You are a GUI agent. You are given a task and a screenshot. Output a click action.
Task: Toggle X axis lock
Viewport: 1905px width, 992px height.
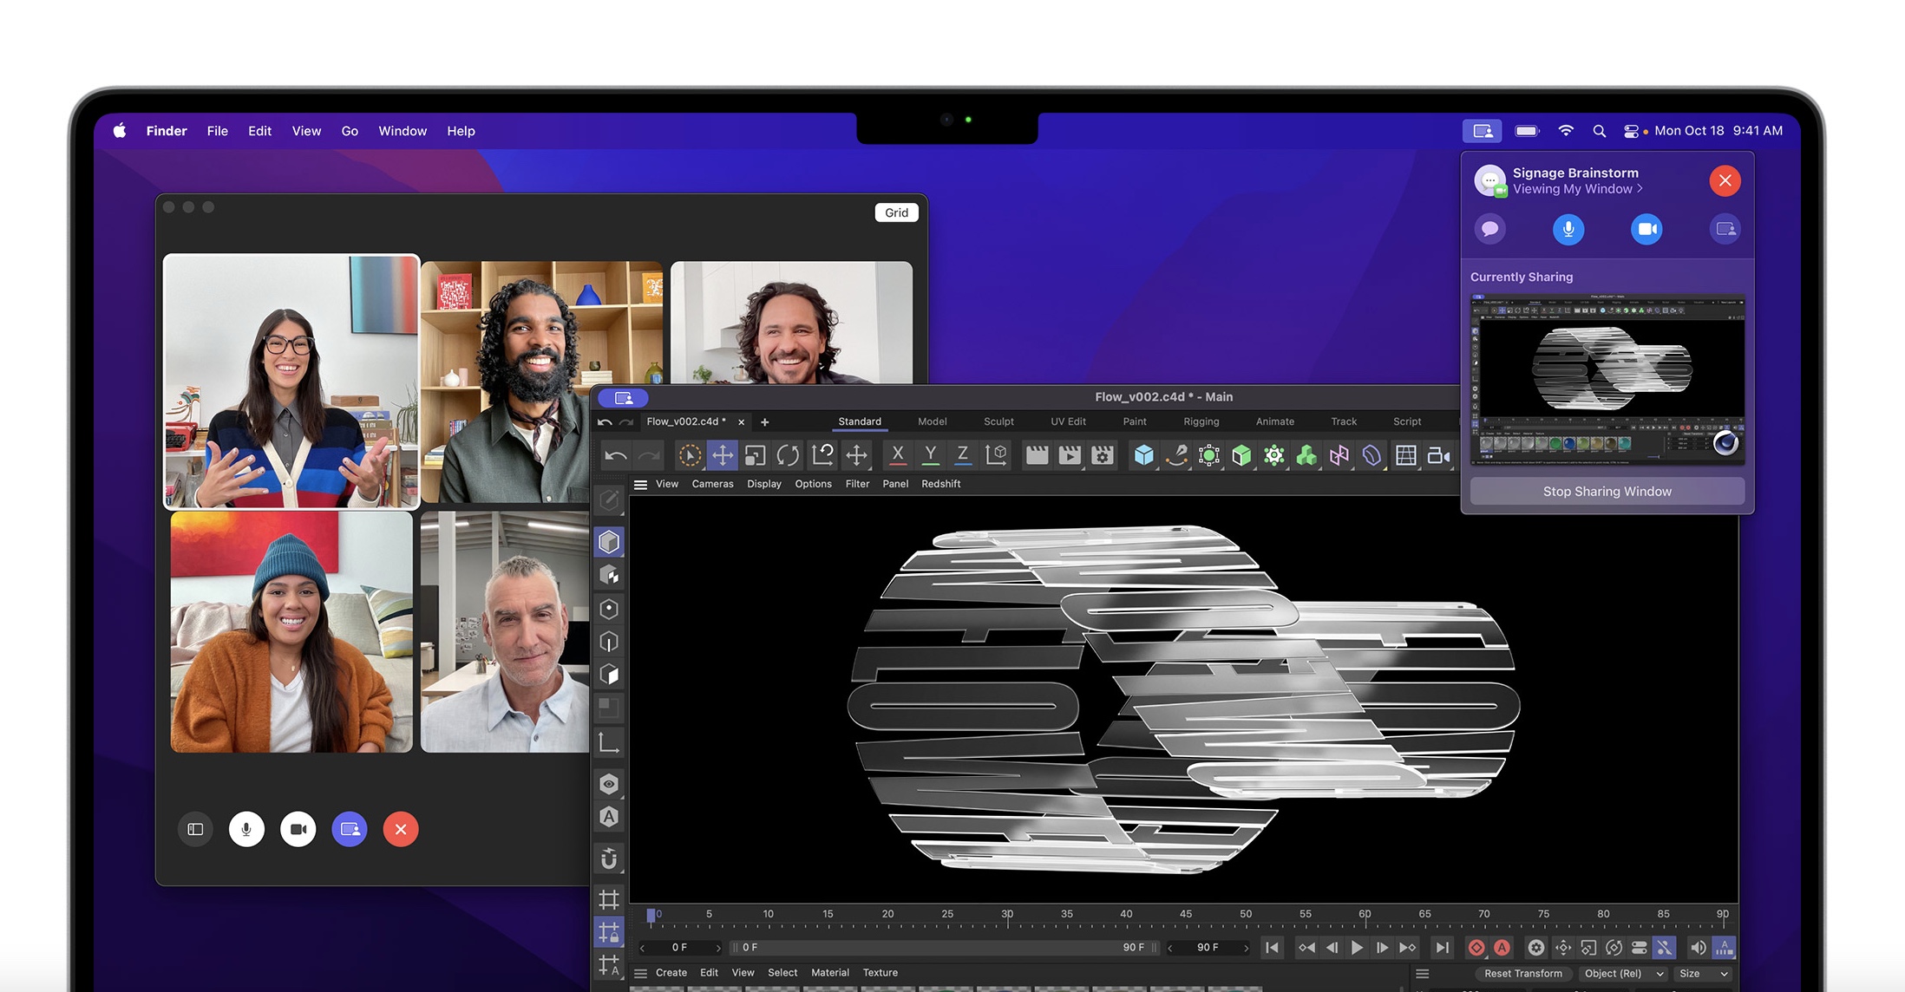pos(898,454)
